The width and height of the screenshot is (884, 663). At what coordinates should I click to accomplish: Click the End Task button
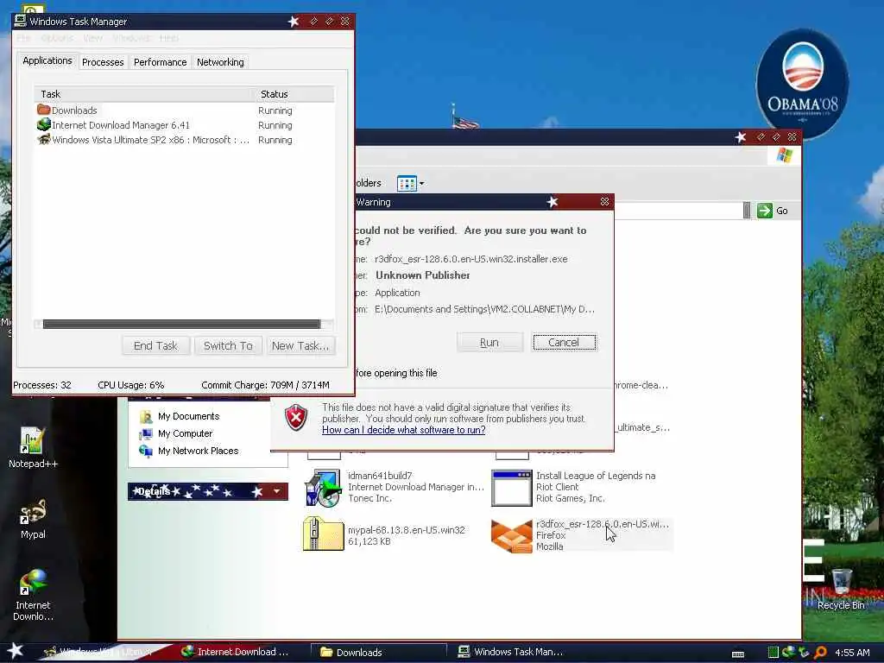(155, 345)
